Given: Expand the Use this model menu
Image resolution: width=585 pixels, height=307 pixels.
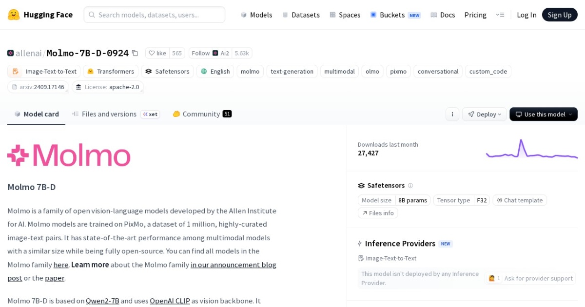Looking at the screenshot, I should (543, 114).
